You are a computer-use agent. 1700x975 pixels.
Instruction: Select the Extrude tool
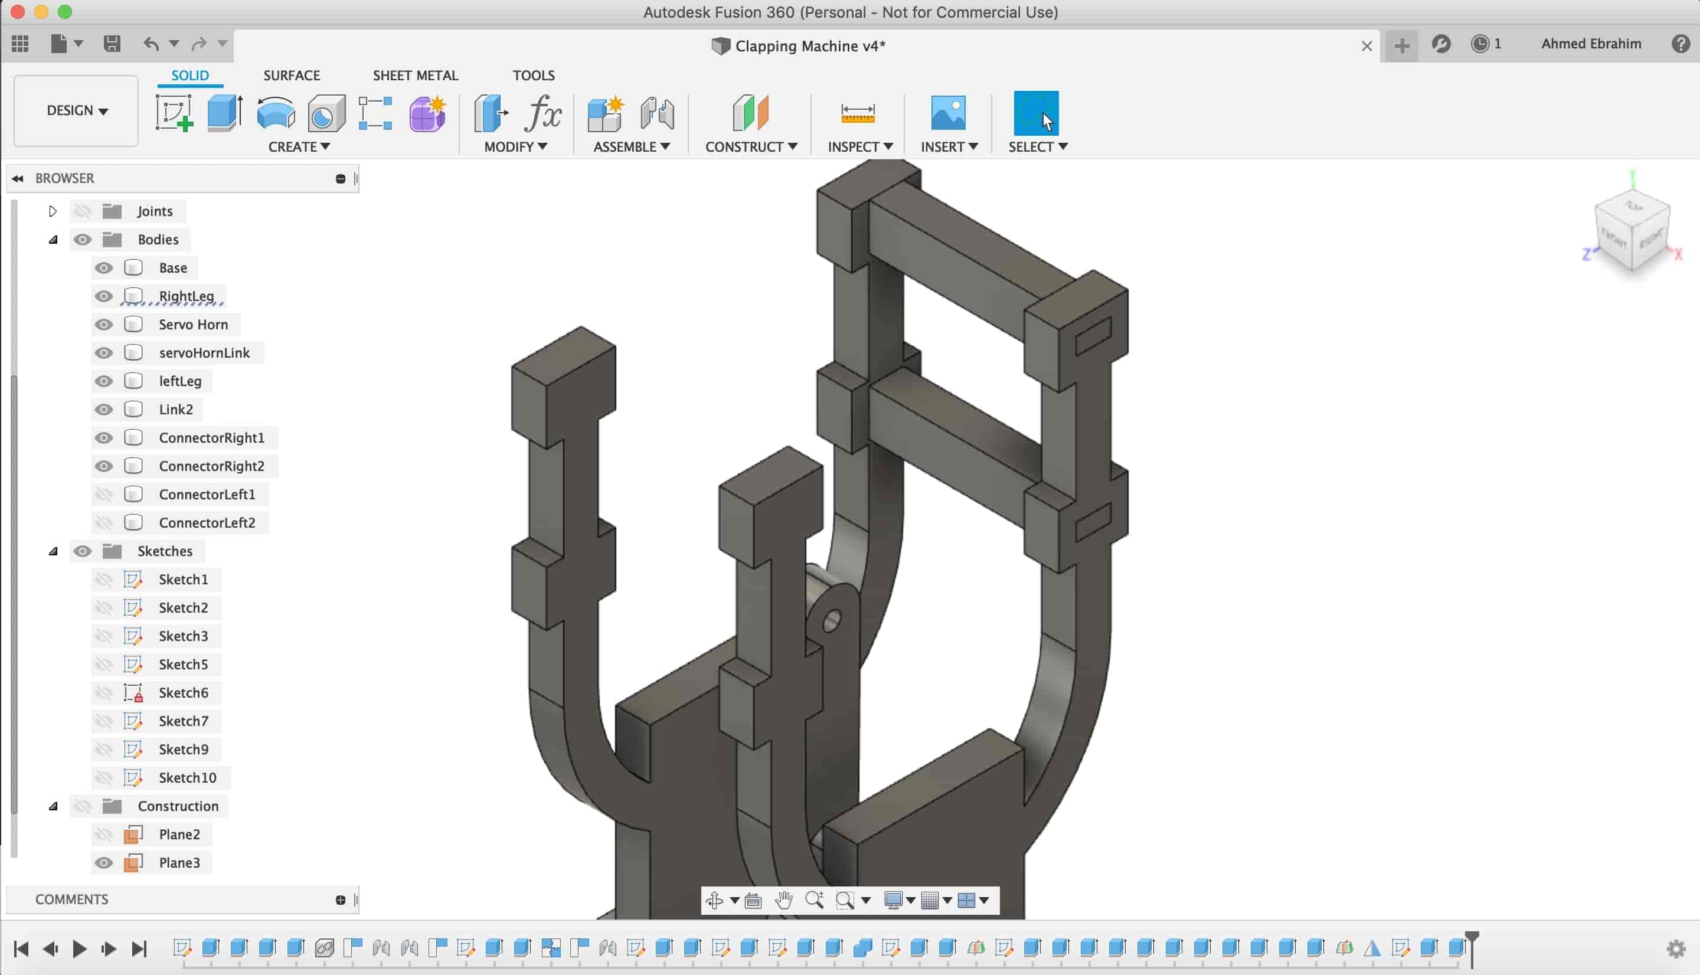pos(224,113)
